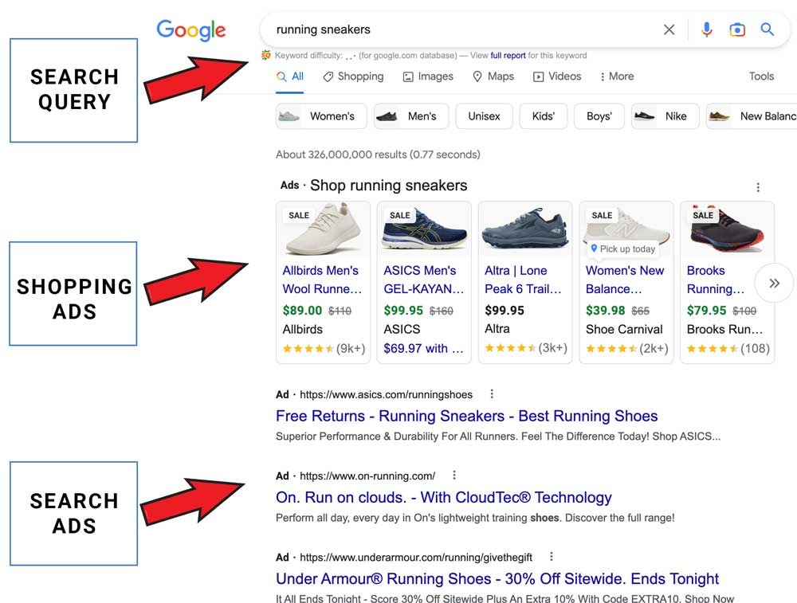Click the Google Lens camera icon
Screen dimensions: 797x603
(x=737, y=29)
